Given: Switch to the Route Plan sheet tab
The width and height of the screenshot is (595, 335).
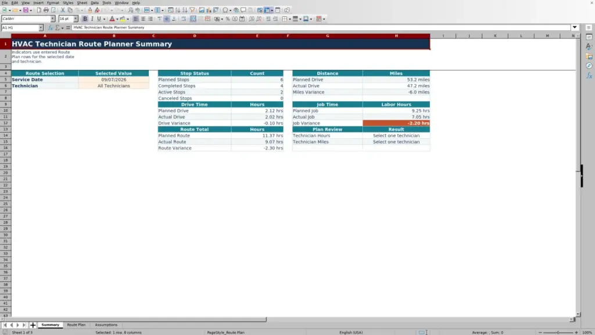Looking at the screenshot, I should pyautogui.click(x=76, y=325).
